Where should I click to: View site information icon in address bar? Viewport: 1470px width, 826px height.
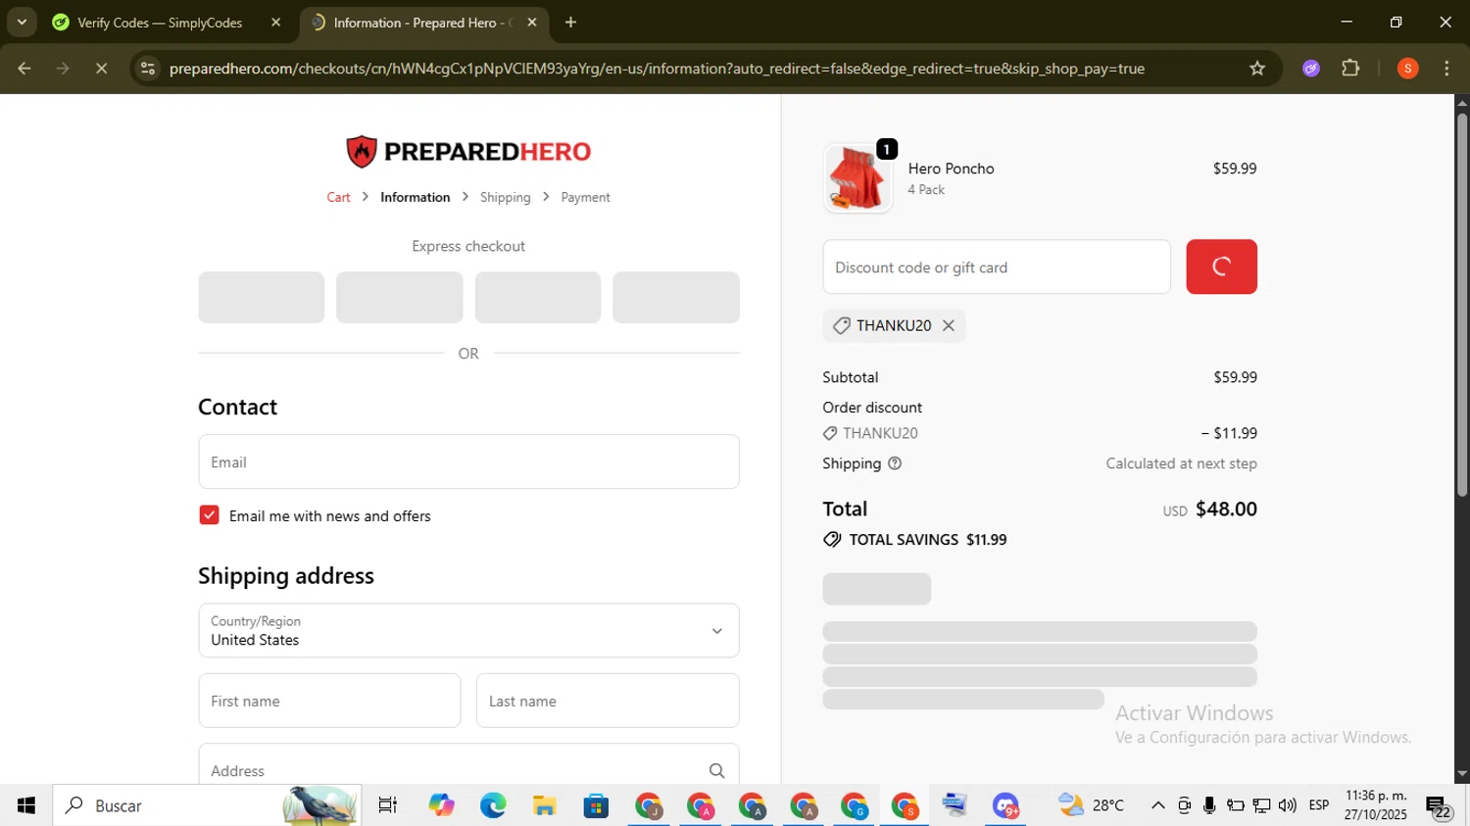click(x=148, y=69)
